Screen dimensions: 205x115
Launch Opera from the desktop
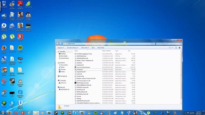4,82
